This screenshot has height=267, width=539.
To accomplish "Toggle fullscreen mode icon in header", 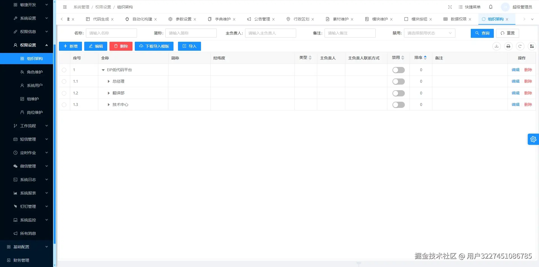I will point(450,7).
